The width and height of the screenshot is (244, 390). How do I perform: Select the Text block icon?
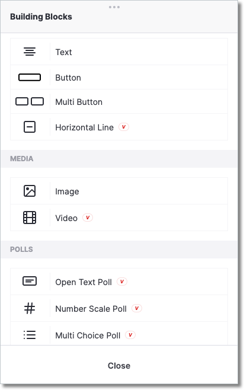[30, 52]
